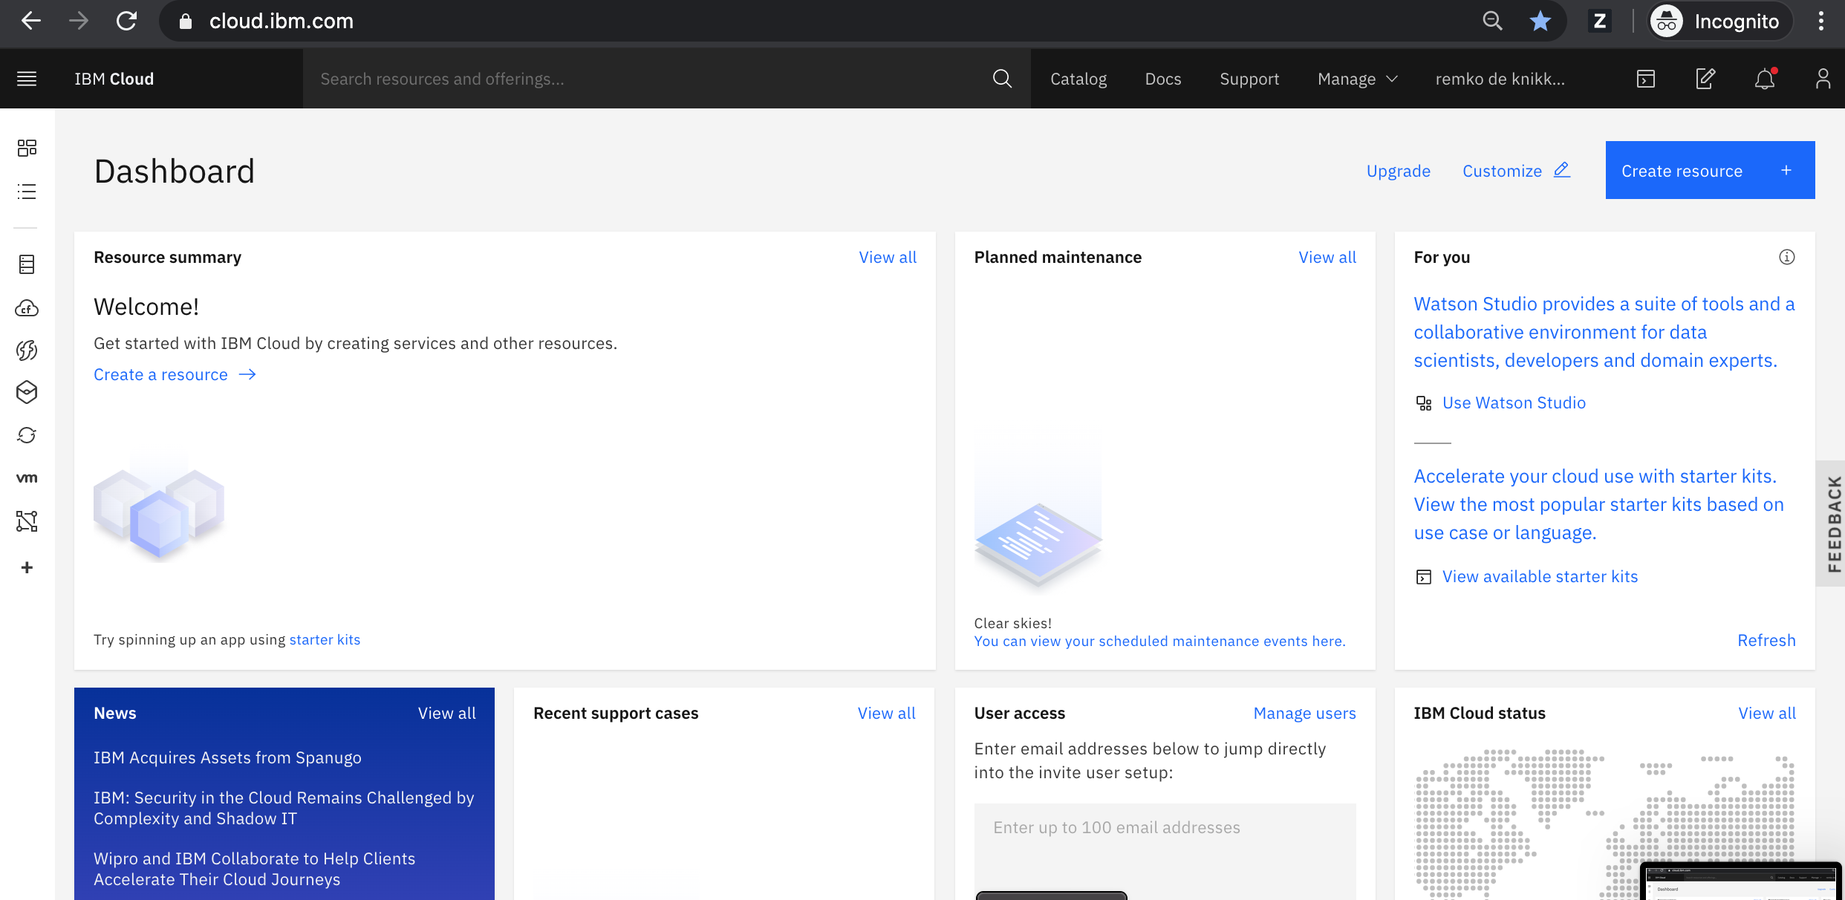Click the plus icon to add sidebar shortcut
This screenshot has width=1845, height=900.
click(x=27, y=567)
